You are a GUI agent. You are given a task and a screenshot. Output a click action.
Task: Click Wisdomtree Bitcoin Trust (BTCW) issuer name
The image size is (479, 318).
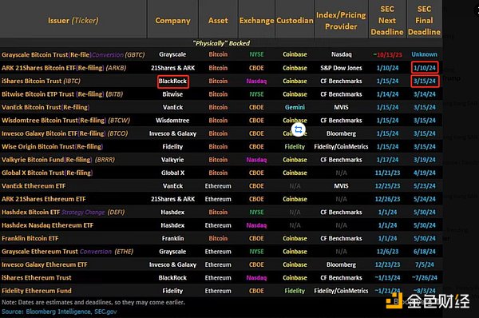pyautogui.click(x=66, y=121)
